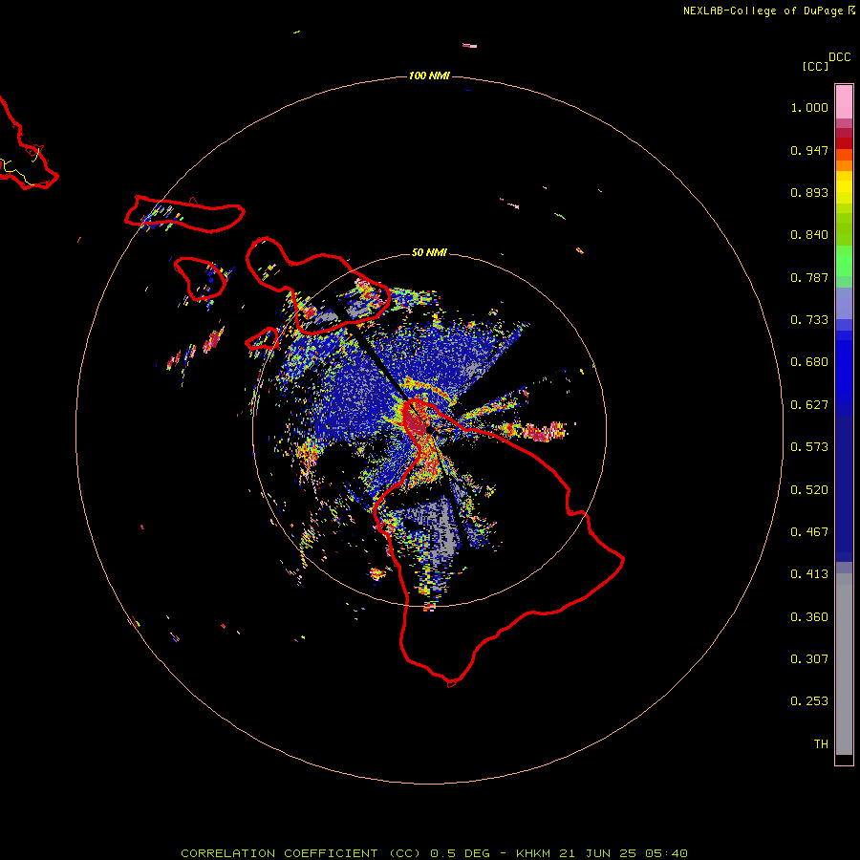Click the 0.307 color scale value

pyautogui.click(x=809, y=659)
